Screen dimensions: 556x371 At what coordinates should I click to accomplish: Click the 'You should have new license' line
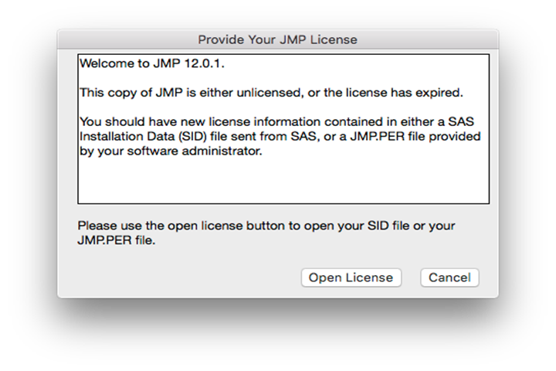(x=276, y=122)
